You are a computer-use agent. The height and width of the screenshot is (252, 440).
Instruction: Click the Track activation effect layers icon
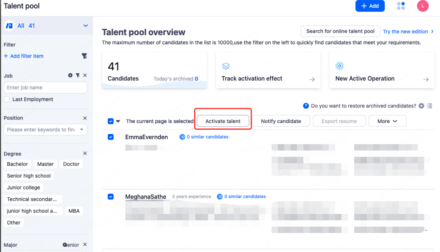tap(226, 66)
